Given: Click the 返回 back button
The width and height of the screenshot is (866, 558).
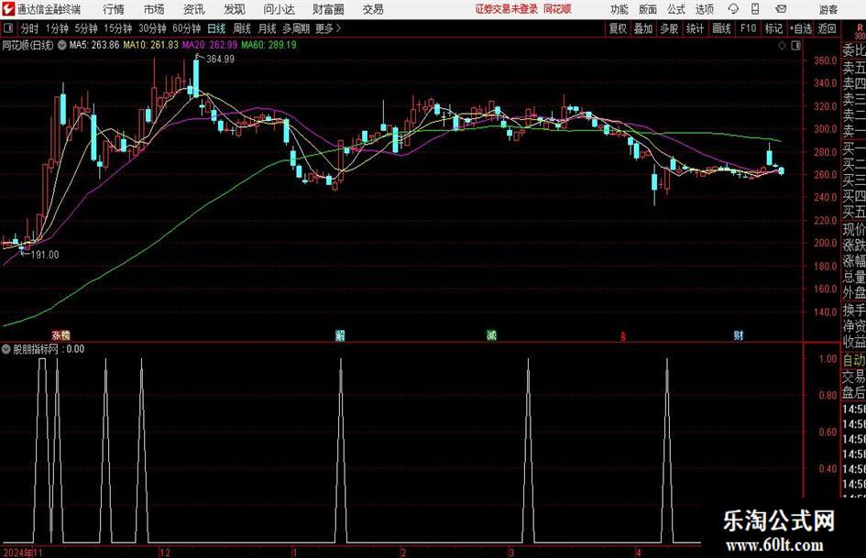Looking at the screenshot, I should (827, 28).
